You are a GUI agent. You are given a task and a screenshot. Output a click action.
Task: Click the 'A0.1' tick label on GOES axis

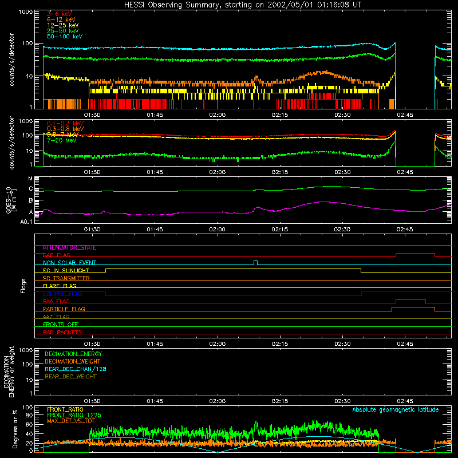pyautogui.click(x=26, y=222)
